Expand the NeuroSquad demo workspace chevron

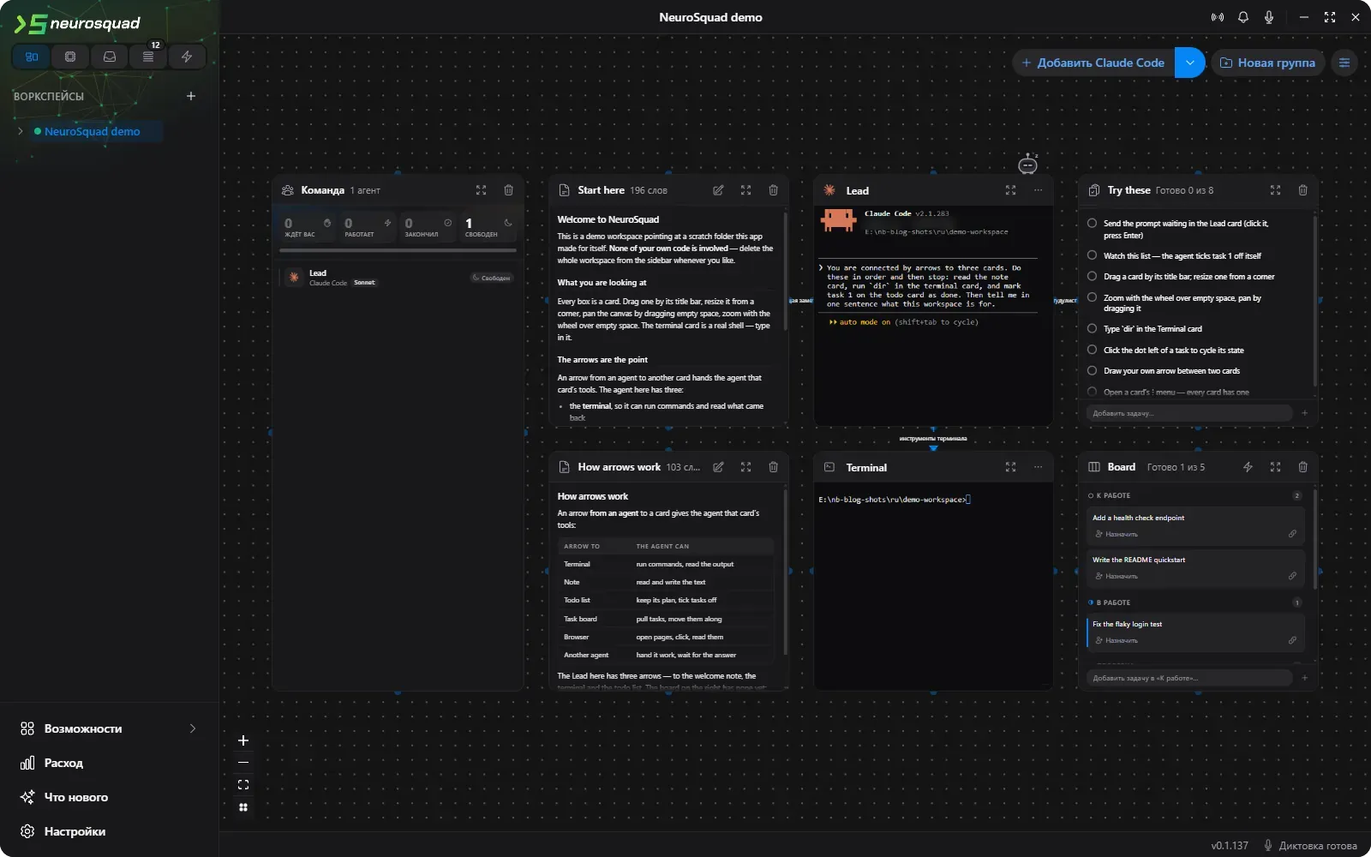tap(21, 131)
